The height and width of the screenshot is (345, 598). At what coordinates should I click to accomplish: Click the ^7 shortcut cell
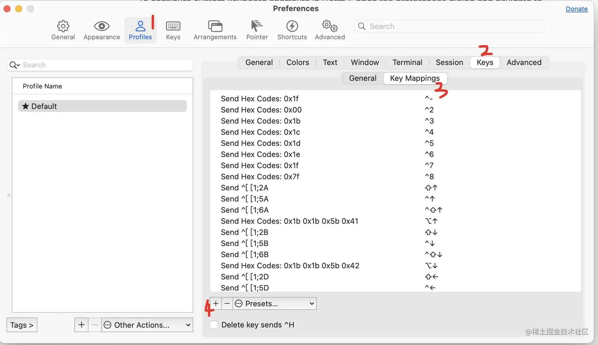pyautogui.click(x=429, y=165)
